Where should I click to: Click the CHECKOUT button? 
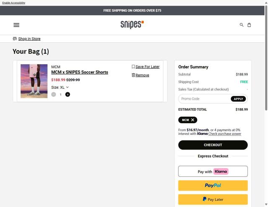(x=213, y=145)
